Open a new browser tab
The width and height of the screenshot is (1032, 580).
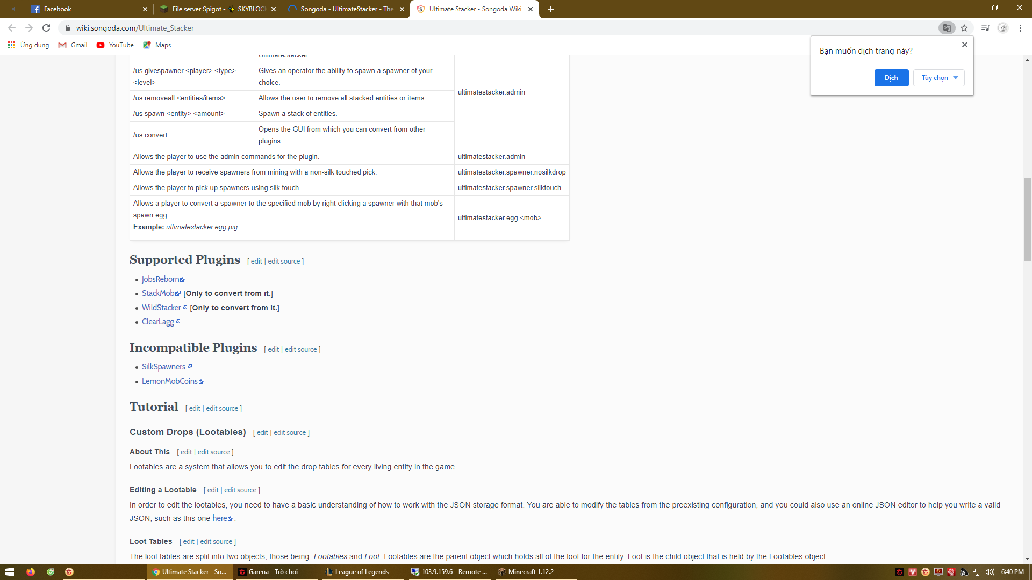[x=551, y=9]
